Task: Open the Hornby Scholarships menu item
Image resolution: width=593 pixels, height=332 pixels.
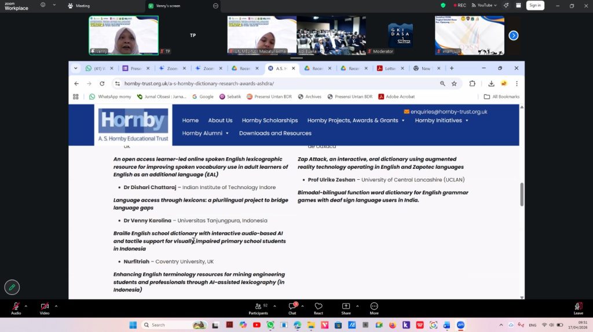Action: [270, 120]
